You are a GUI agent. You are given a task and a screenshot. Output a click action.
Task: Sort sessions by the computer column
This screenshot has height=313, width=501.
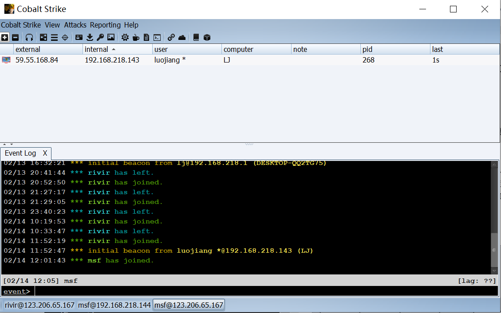tap(256, 49)
